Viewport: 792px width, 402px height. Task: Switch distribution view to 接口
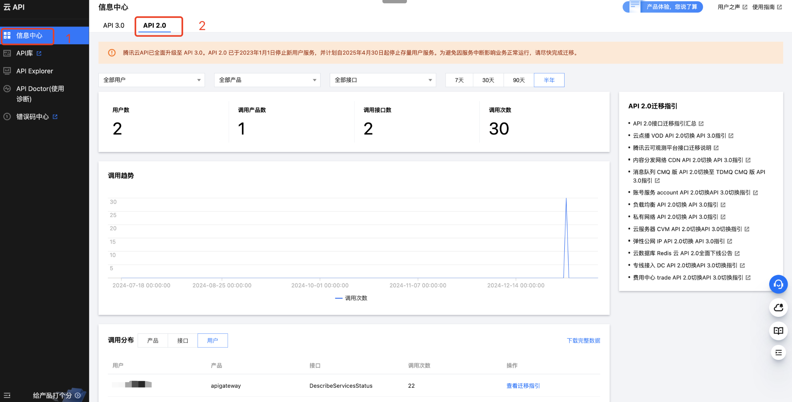182,340
